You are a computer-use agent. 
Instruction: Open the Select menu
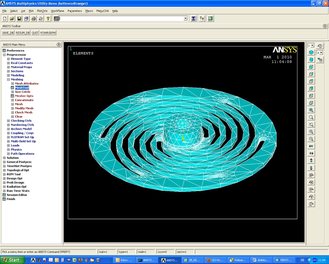(14, 11)
